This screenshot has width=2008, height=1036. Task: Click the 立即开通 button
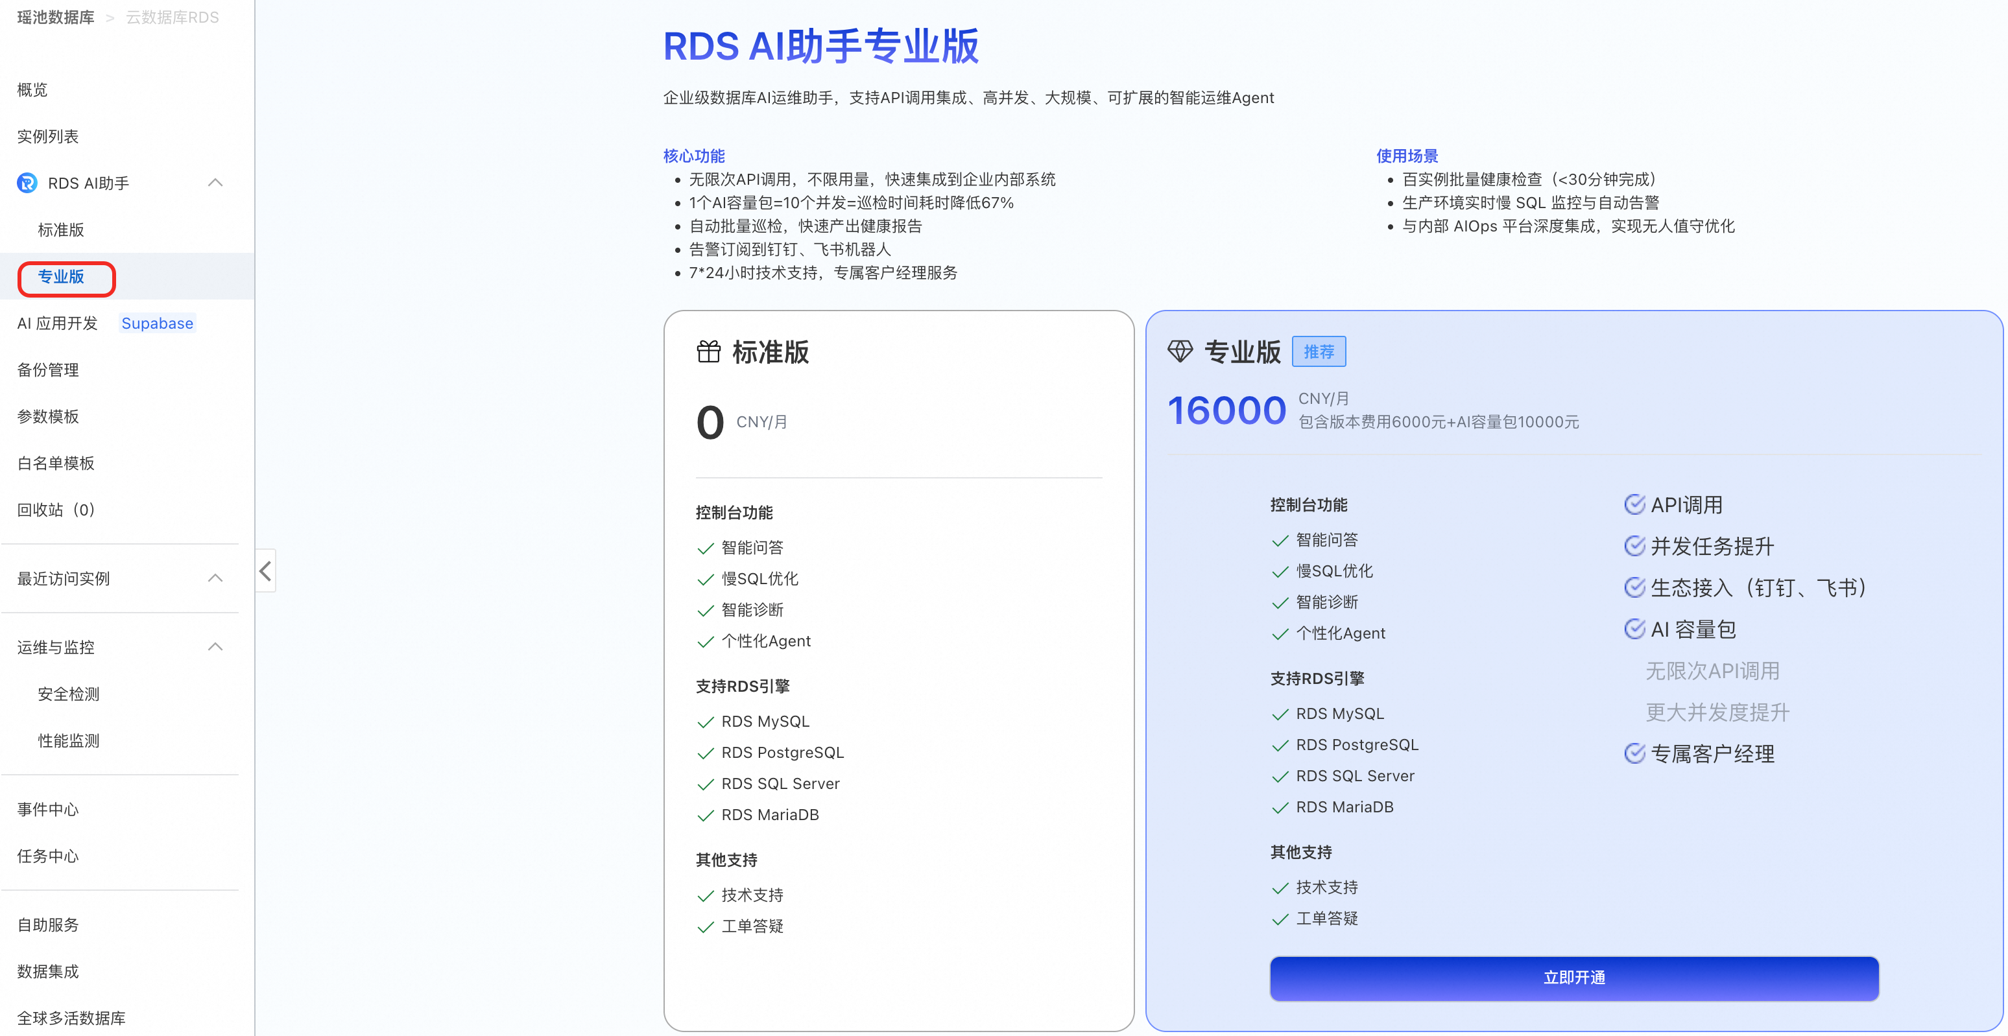pyautogui.click(x=1574, y=978)
